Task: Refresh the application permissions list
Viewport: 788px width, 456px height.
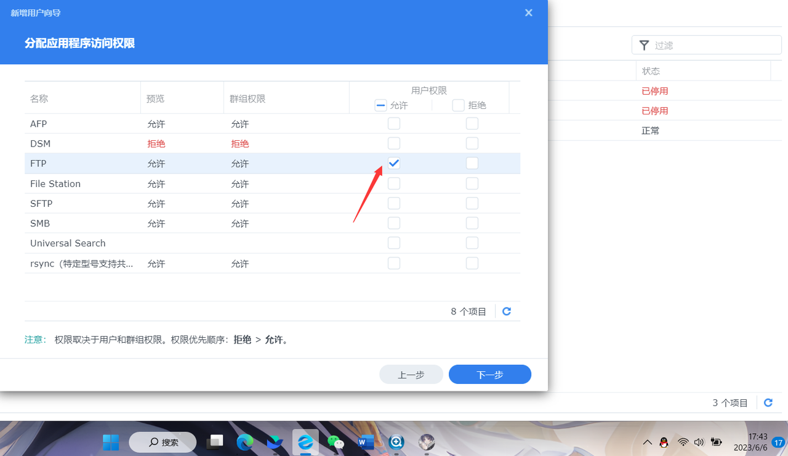Action: pos(507,311)
